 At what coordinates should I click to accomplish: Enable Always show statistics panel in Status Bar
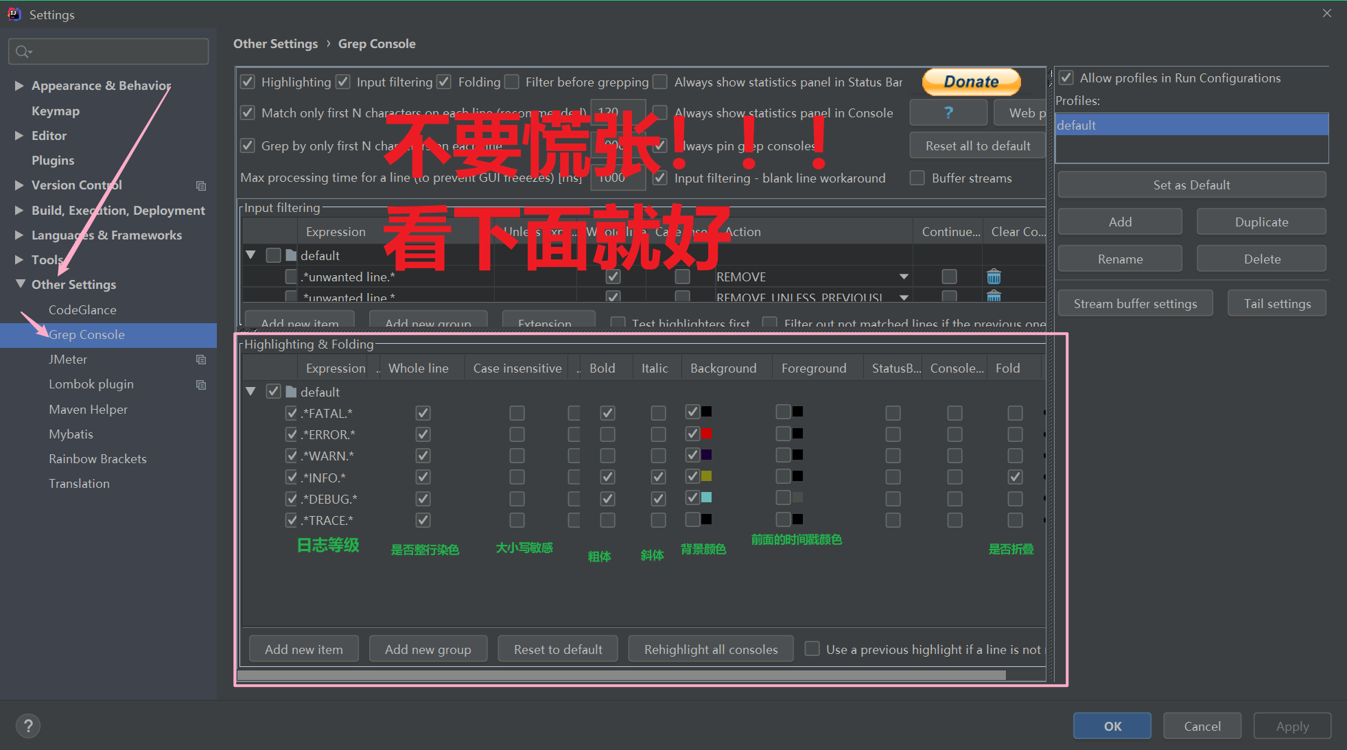(660, 82)
